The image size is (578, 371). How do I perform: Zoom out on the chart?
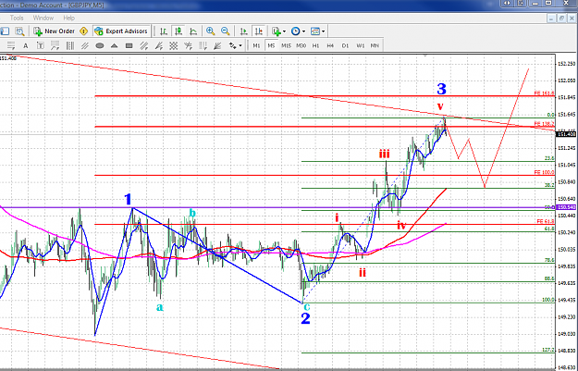tap(226, 31)
